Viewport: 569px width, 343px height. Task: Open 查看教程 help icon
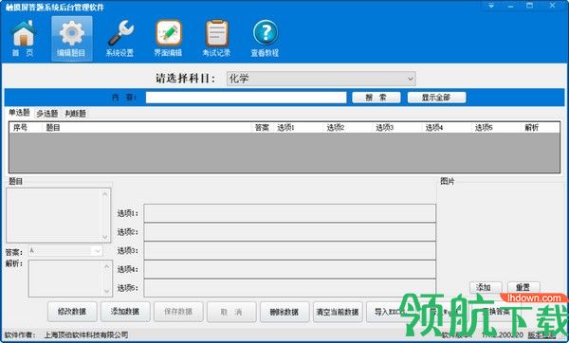tap(265, 39)
